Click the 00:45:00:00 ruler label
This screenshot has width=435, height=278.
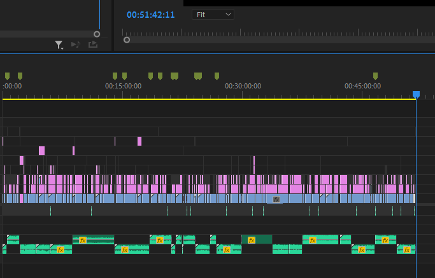click(x=362, y=87)
